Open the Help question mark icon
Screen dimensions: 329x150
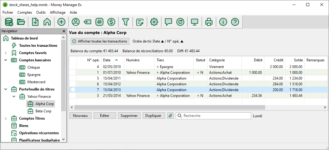coord(235,22)
